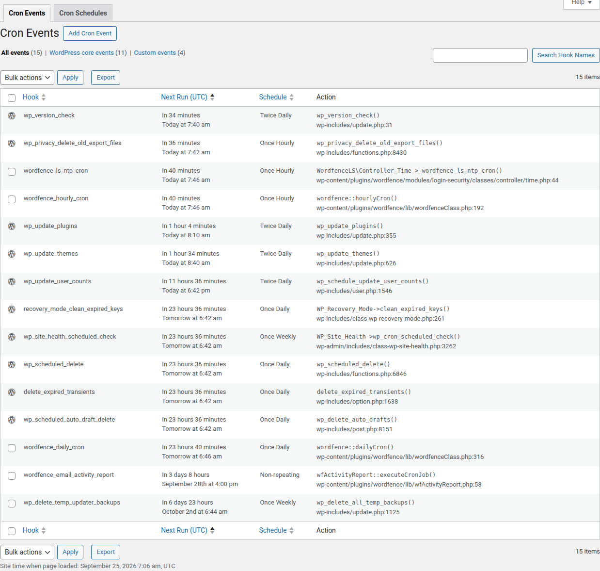
Task: Select the wordfence_hourly_cron checkbox
Action: [12, 199]
